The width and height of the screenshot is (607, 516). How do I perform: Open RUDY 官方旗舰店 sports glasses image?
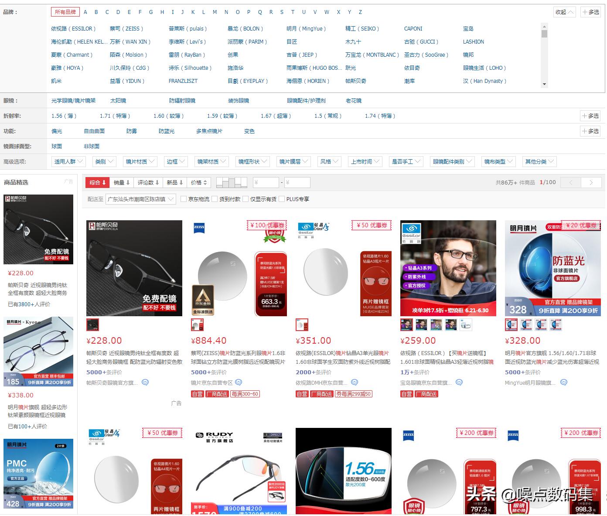239,472
